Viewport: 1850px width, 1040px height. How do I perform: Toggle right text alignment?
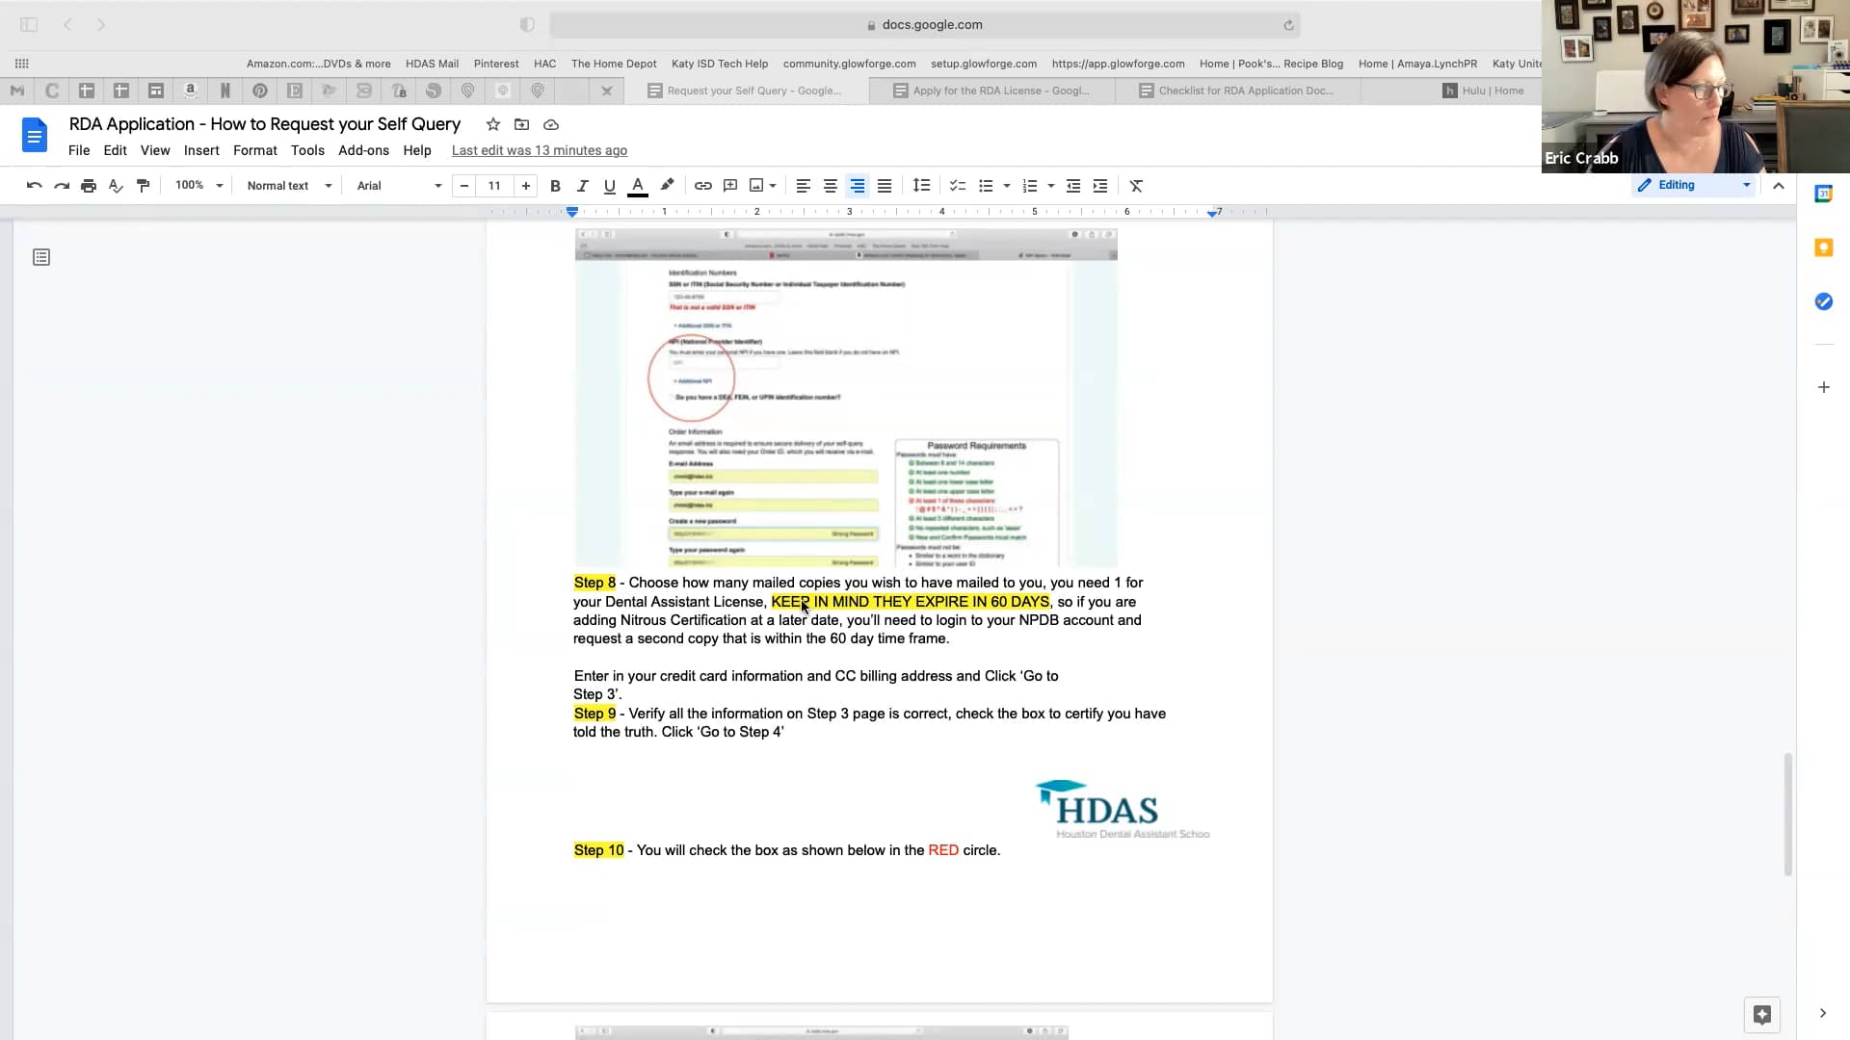click(858, 186)
